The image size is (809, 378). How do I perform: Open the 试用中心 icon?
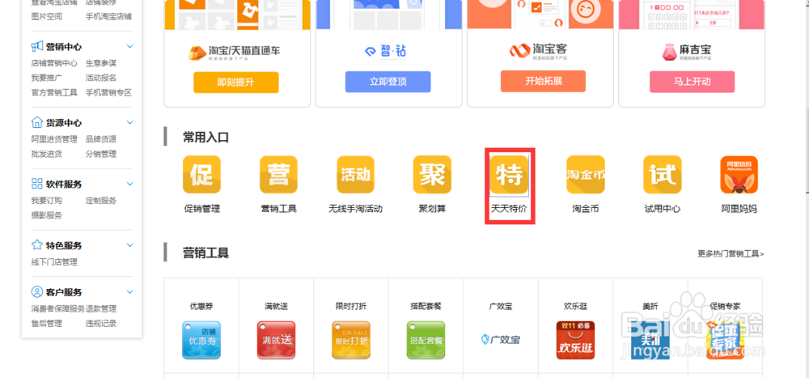(663, 175)
